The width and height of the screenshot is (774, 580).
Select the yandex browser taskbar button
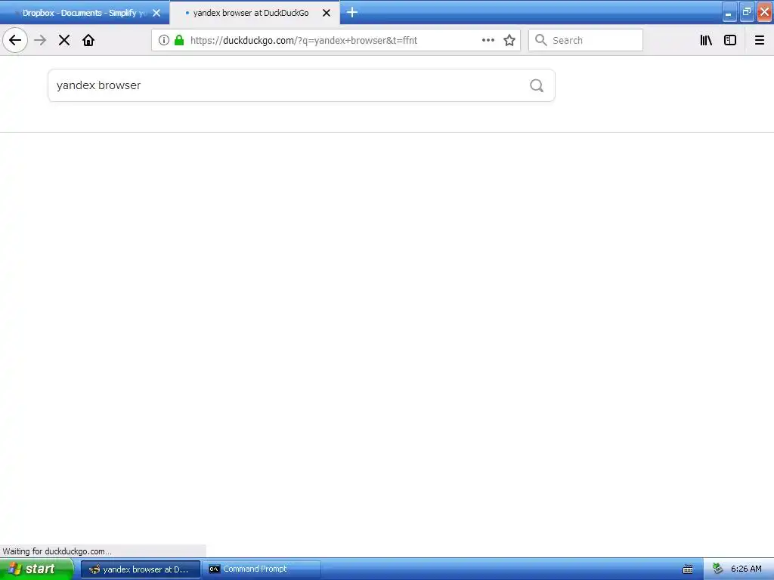[141, 569]
